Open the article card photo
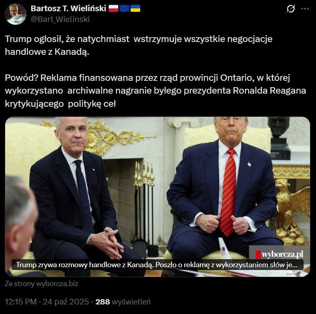This screenshot has height=314, width=316. (157, 196)
